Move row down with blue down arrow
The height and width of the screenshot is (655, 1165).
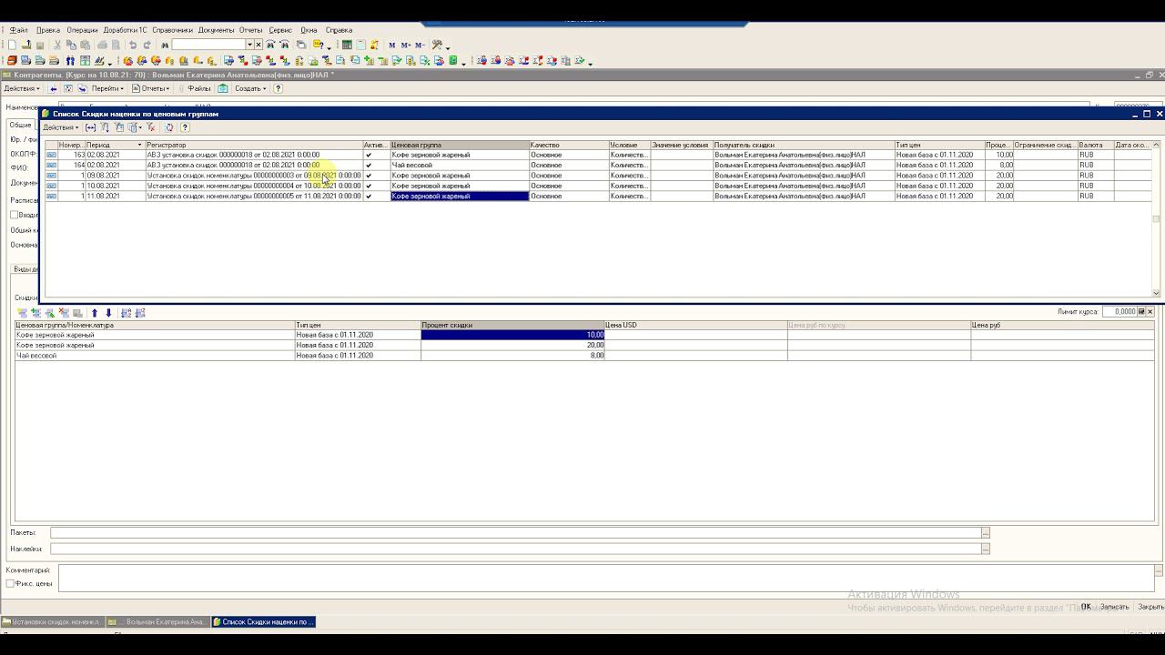pyautogui.click(x=108, y=313)
